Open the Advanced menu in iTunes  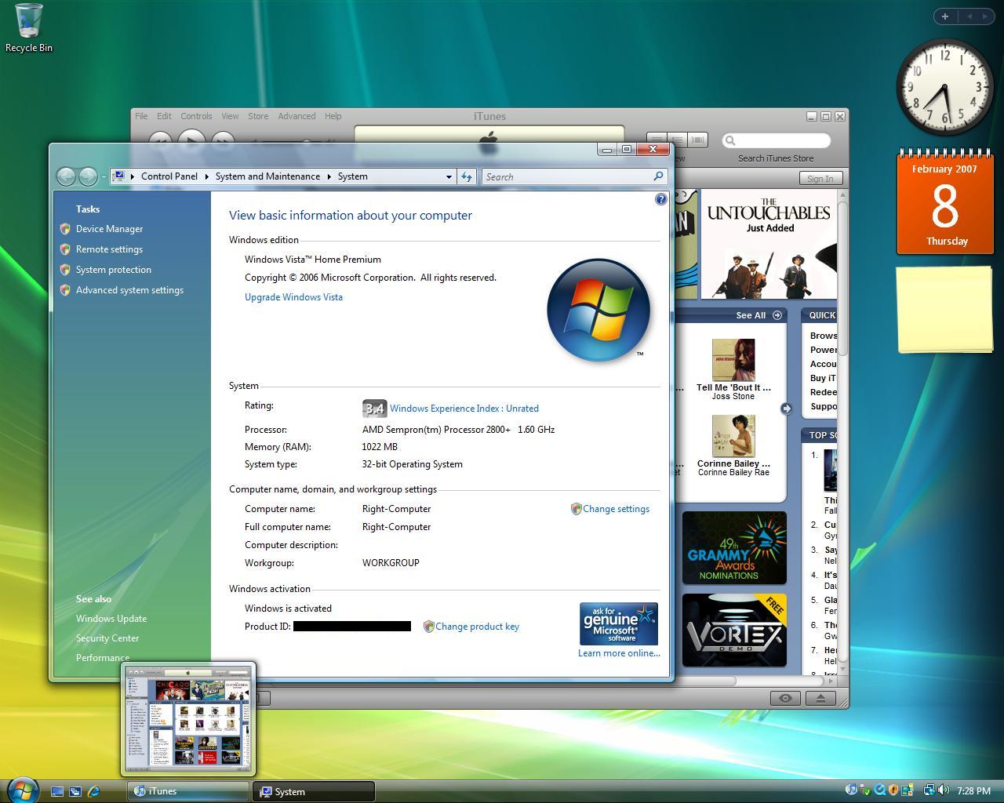296,116
